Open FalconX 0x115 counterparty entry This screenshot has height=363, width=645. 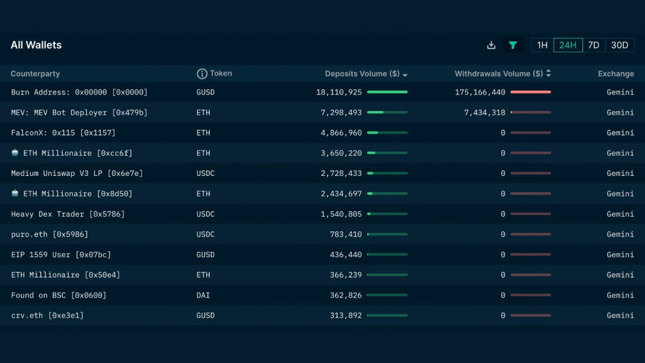tap(64, 132)
